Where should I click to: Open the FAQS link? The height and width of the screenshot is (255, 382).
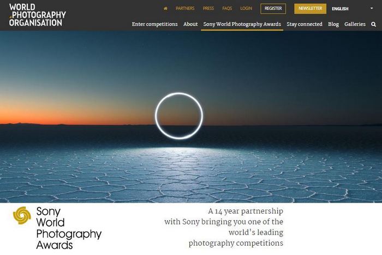227,9
